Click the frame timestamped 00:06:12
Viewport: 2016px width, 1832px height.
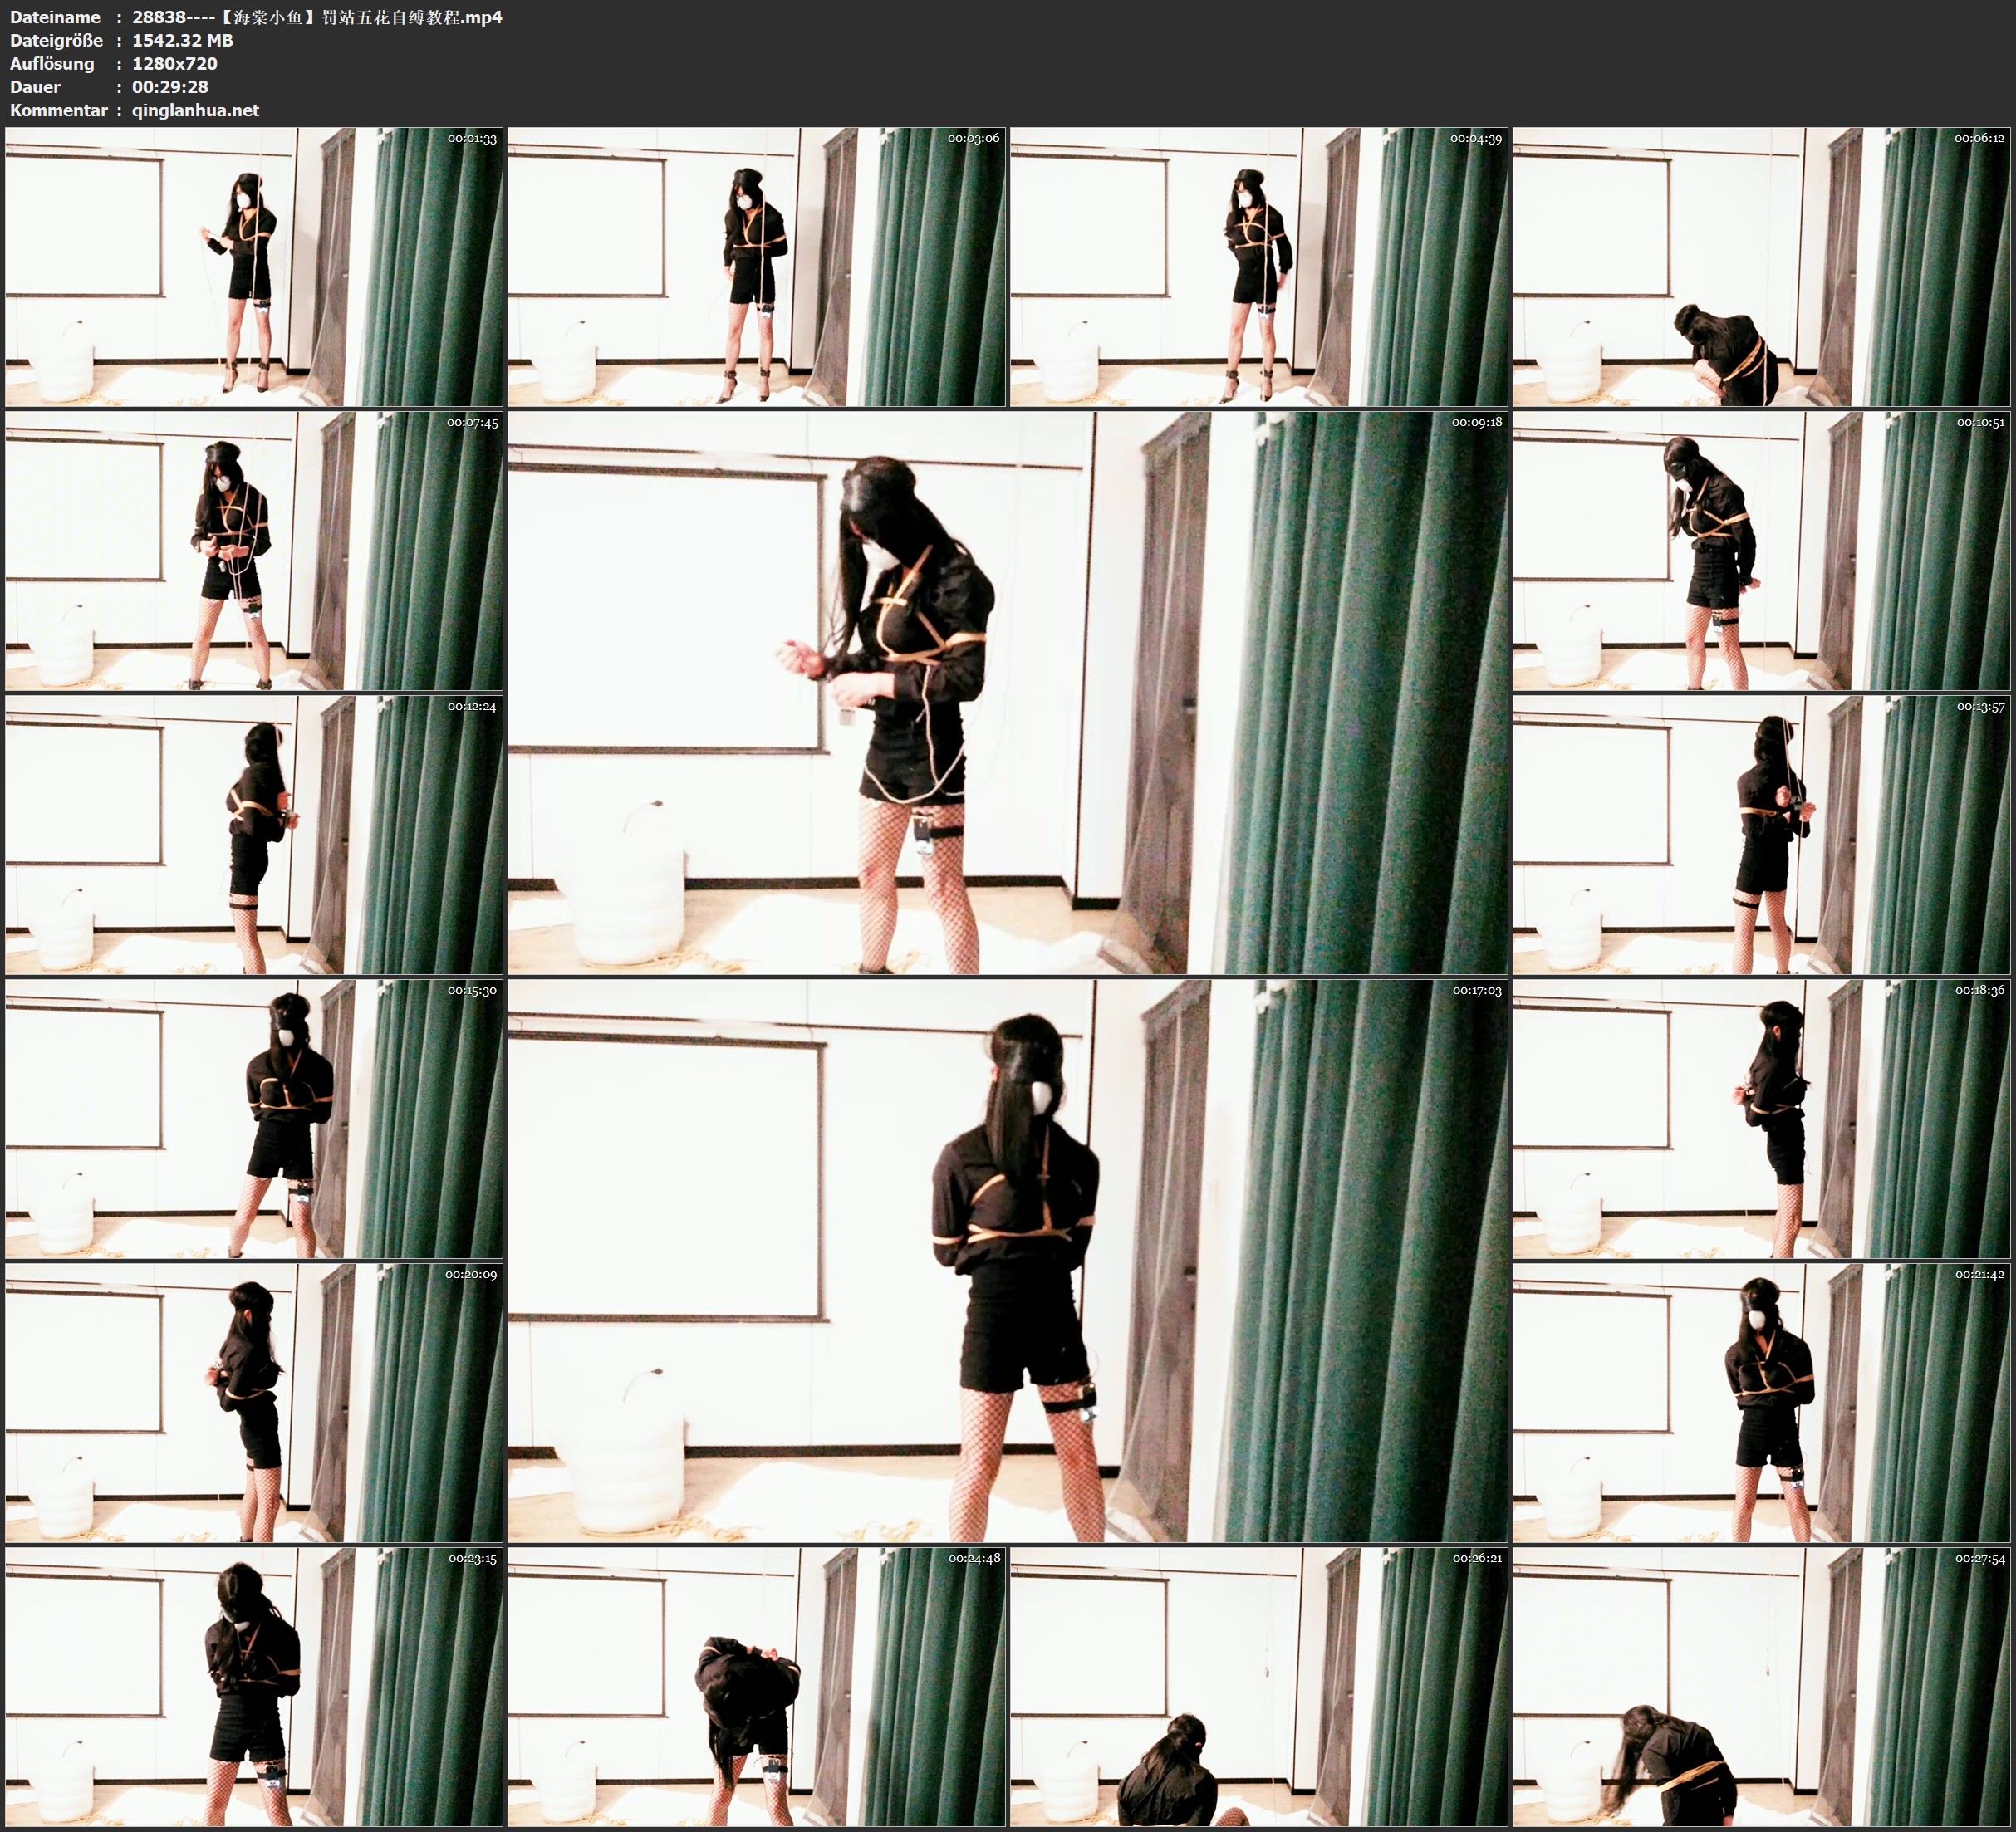1762,266
